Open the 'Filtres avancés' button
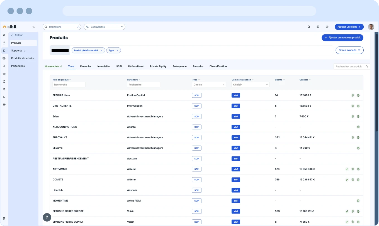This screenshot has width=379, height=226. click(x=349, y=50)
